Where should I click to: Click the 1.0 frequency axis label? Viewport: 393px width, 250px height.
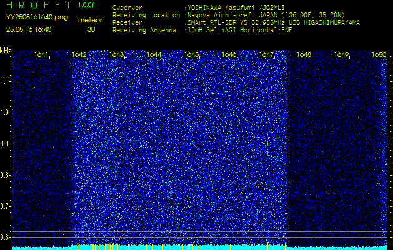coord(4,112)
